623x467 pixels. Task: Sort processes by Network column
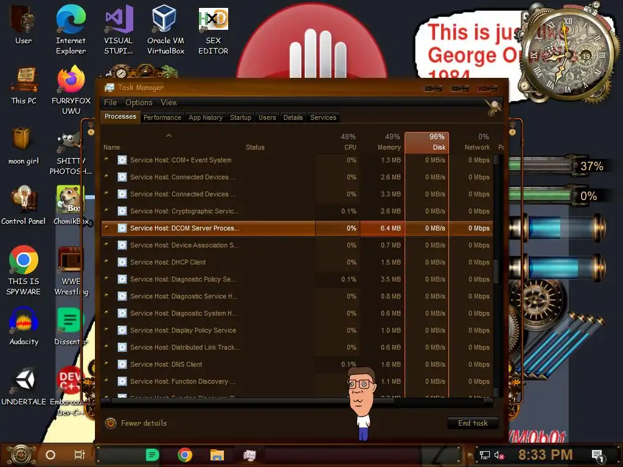(472, 142)
